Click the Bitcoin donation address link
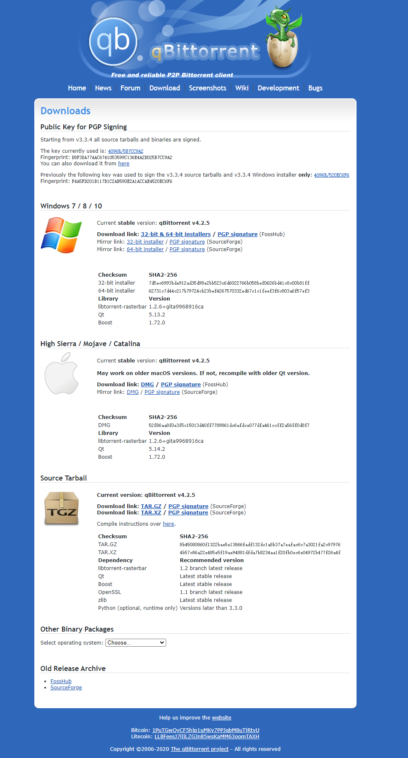 pos(206,730)
